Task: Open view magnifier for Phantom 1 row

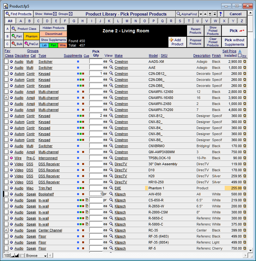Action: [x=111, y=188]
